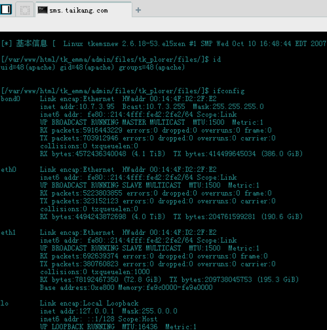Click the Base address 0xe800 line
The image size is (327, 330).
click(x=126, y=287)
